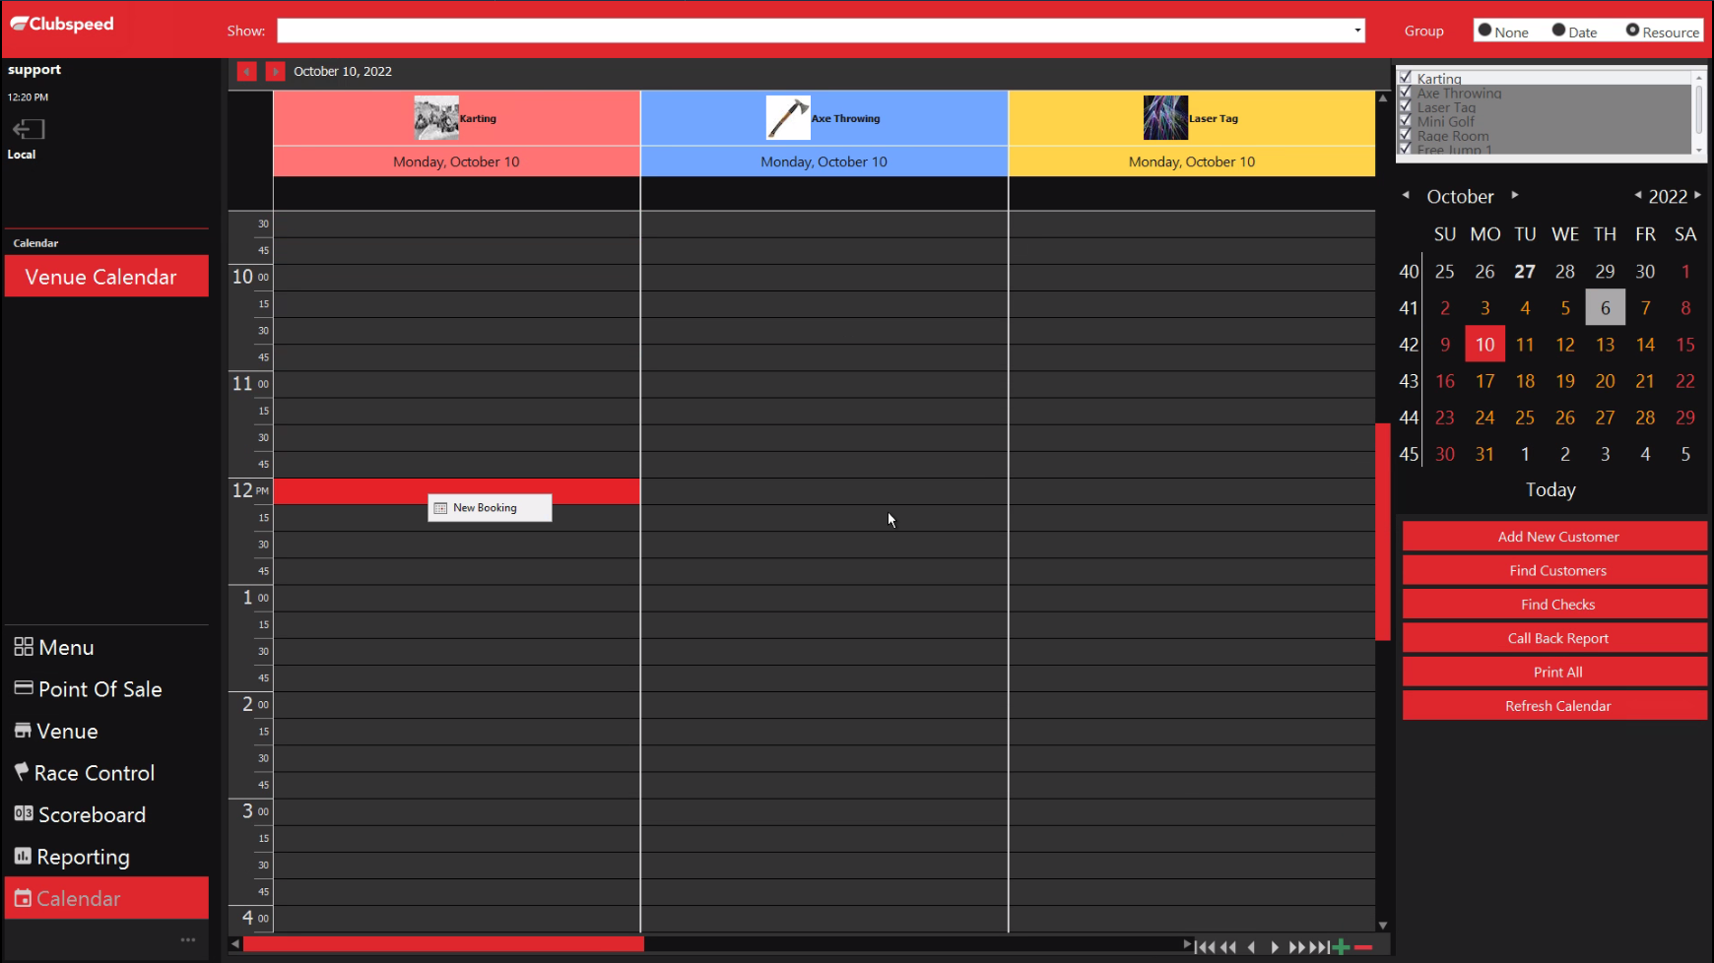Screen dimensions: 1714x963
Task: Go to previous day with red left arrow
Action: [x=246, y=71]
